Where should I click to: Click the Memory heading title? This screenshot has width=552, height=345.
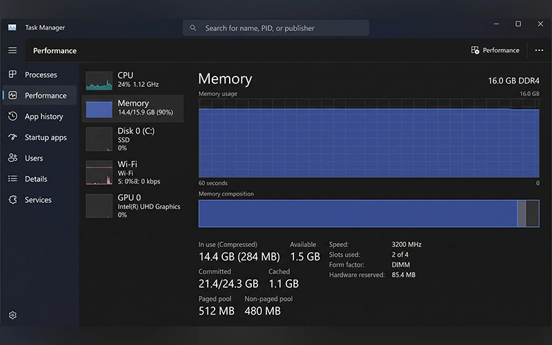225,79
